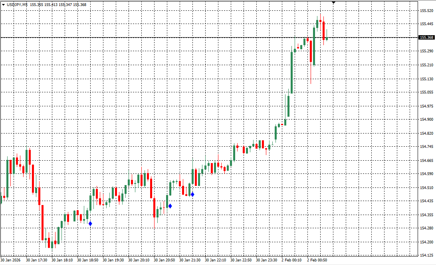Click the 2 Feb 00:10 time label
The height and width of the screenshot is (265, 436).
(292, 260)
